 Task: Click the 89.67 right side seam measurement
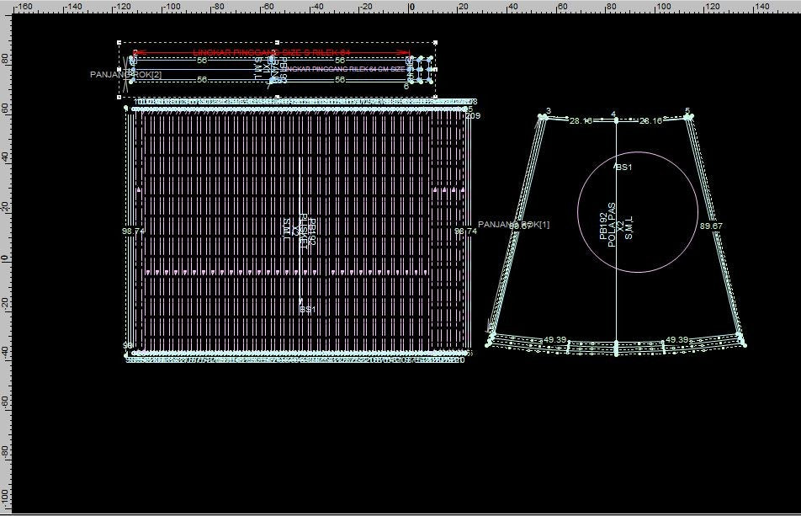point(711,226)
